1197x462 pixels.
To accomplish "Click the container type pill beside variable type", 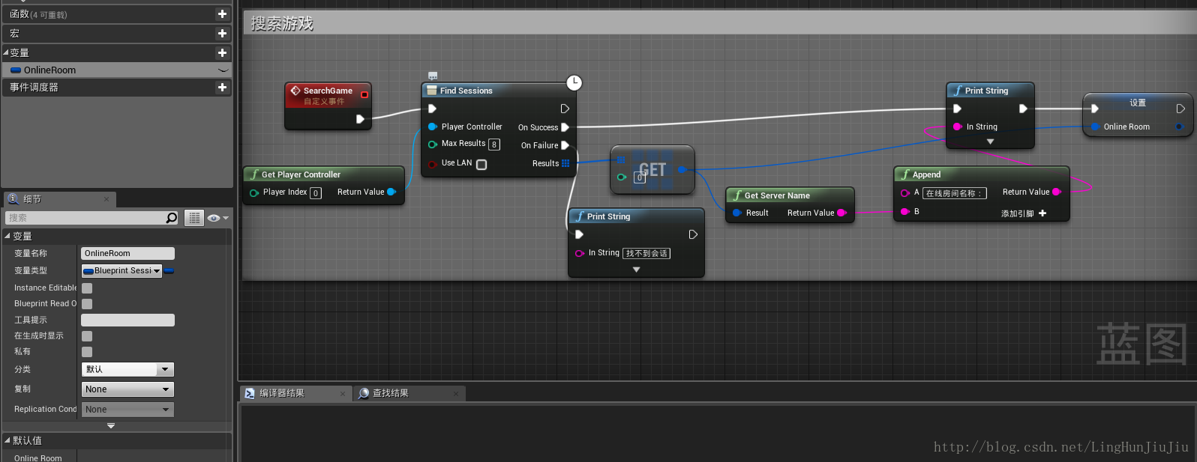I will tap(169, 271).
